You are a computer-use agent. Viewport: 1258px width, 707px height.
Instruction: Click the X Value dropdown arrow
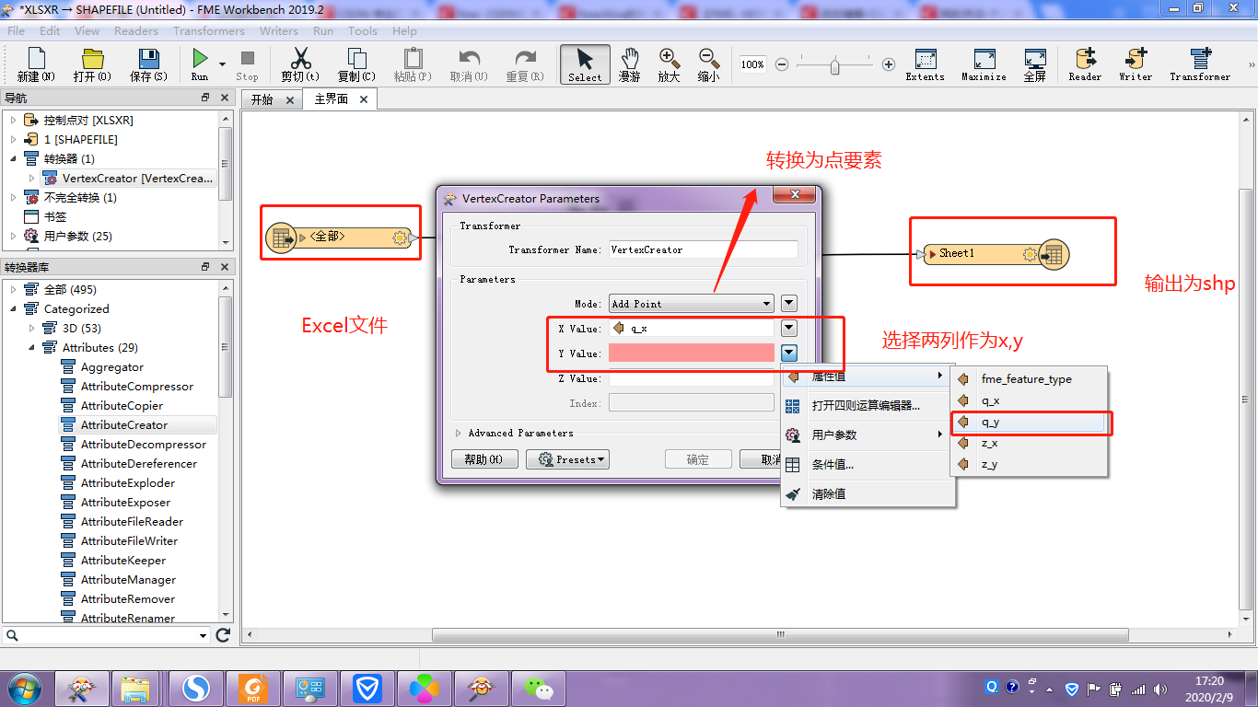pos(788,328)
